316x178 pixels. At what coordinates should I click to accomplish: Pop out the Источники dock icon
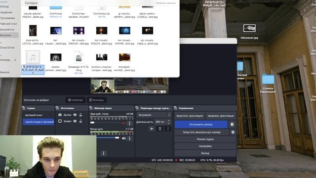57,108
